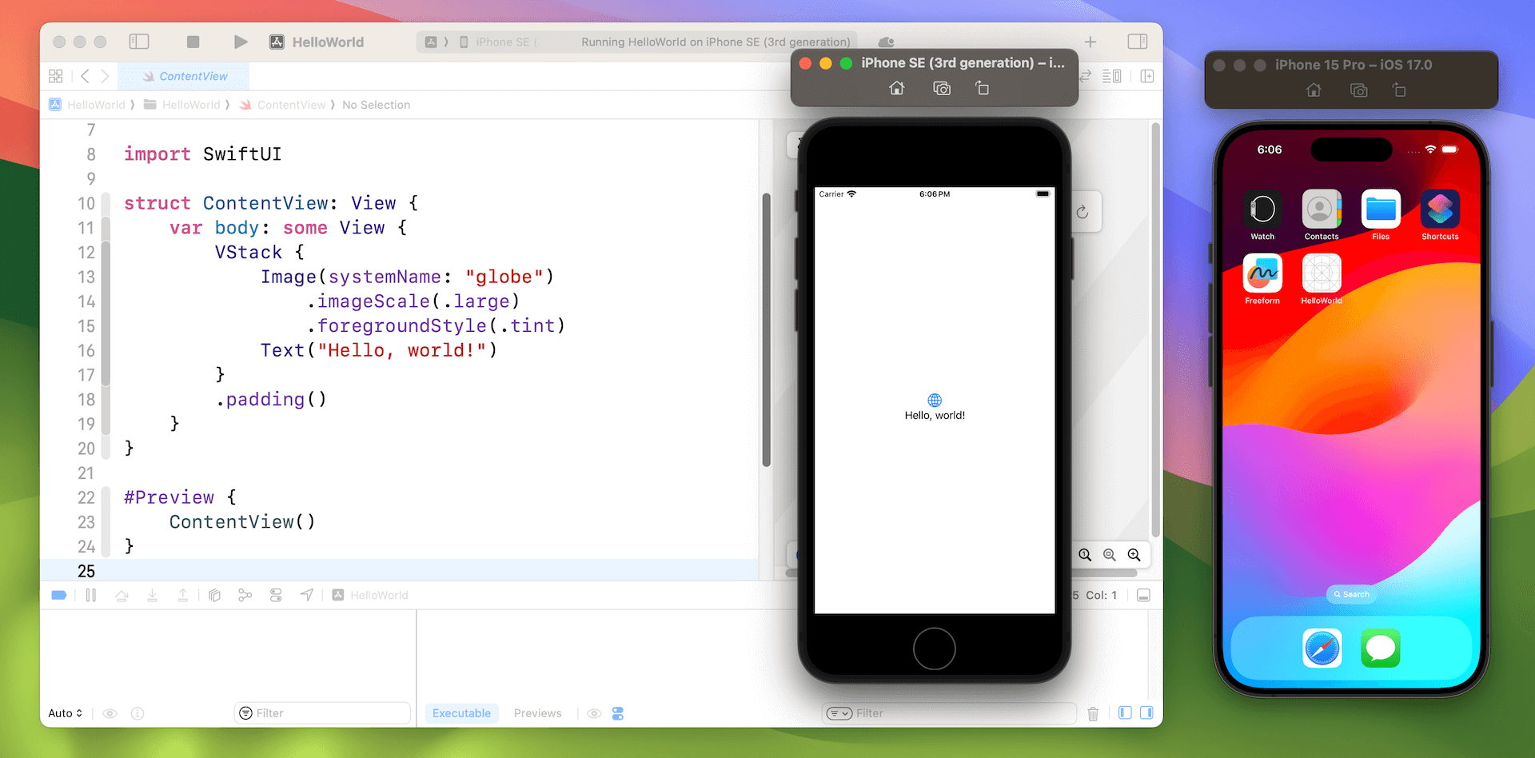Click the debug memory graph icon
This screenshot has width=1535, height=758.
tap(245, 595)
